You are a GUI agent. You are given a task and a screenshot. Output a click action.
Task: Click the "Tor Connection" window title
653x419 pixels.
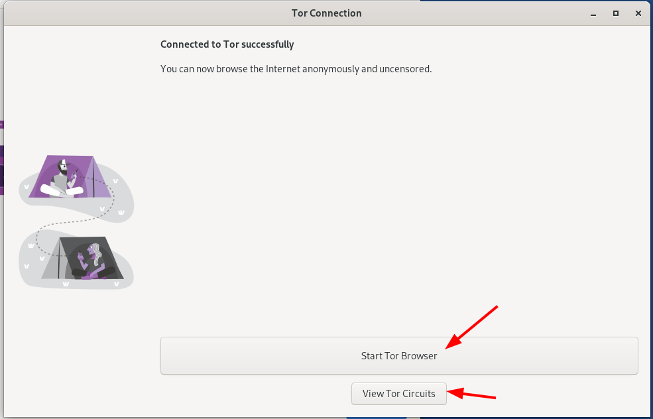point(326,13)
